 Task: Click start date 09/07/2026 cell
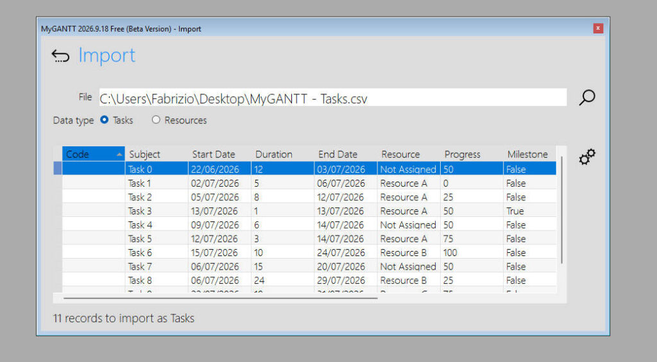coord(219,225)
